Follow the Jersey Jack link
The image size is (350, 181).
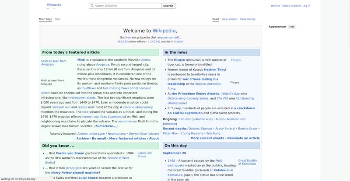pos(74,168)
